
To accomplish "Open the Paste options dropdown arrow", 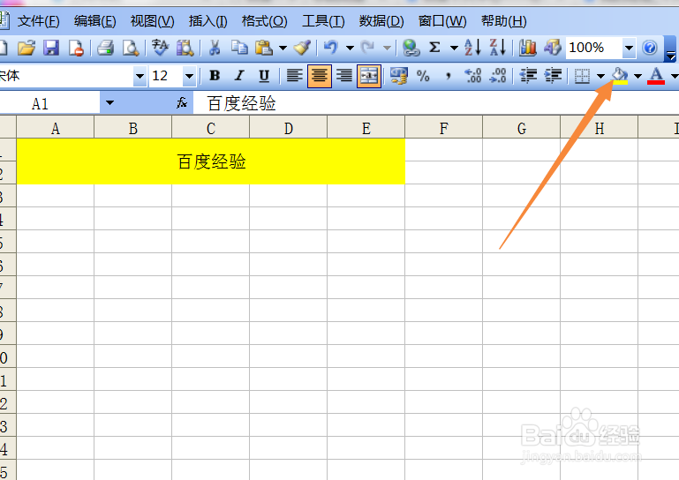I will click(283, 48).
